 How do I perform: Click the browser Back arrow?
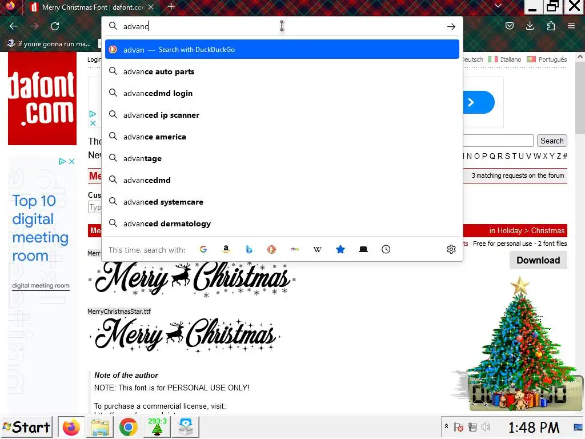tap(14, 26)
